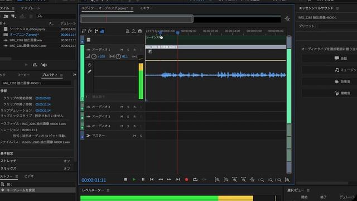
Task: Show the fx effects rack view for tracks
Action: [90, 31]
